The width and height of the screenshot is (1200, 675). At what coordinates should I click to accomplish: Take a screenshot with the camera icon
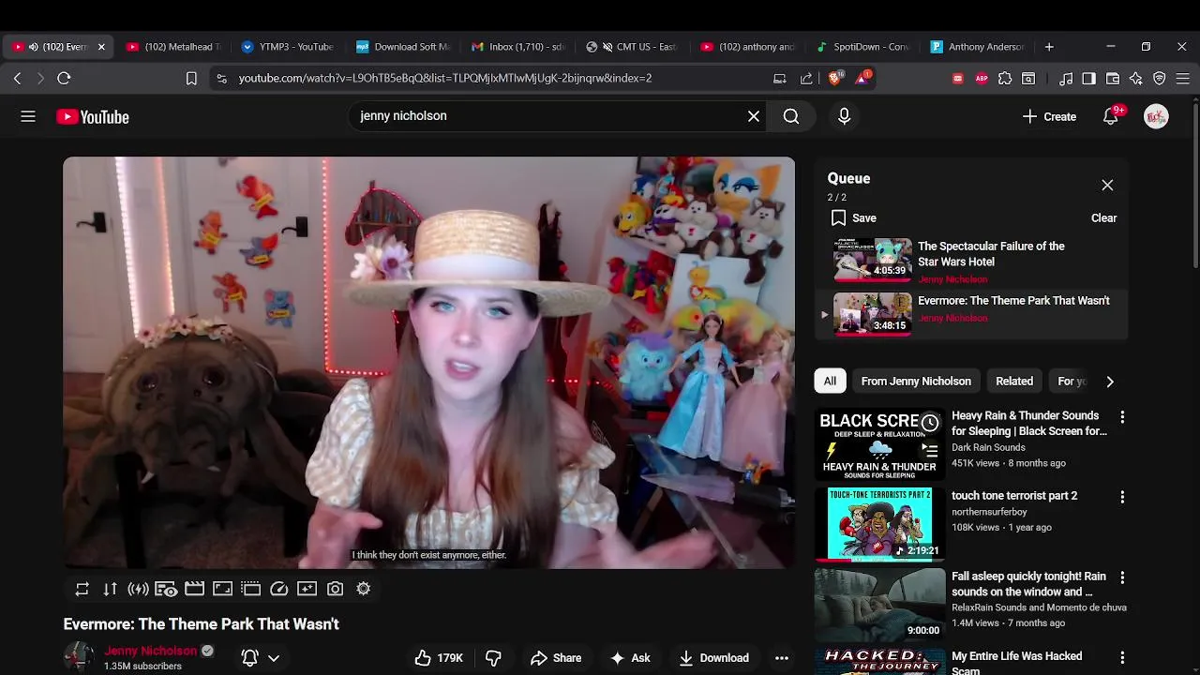point(336,589)
